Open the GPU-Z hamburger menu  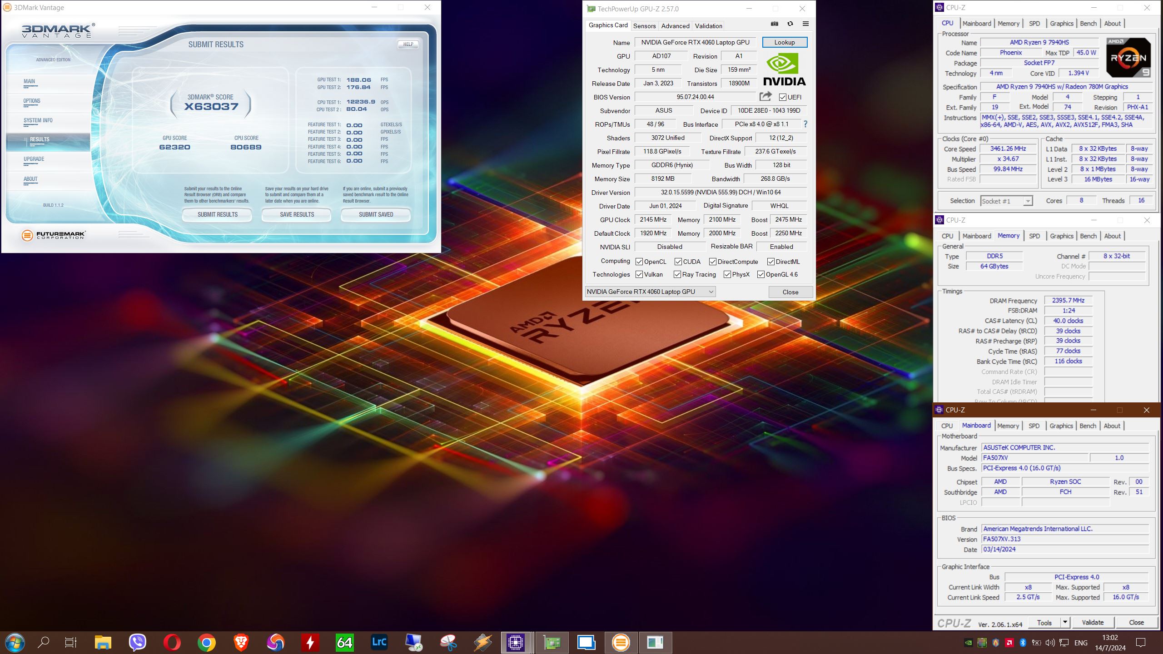click(805, 24)
